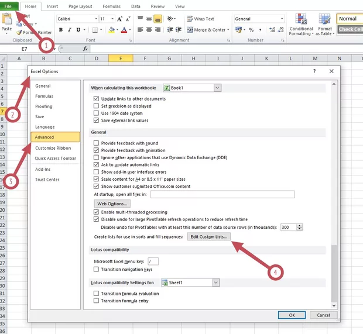363x334 pixels.
Task: Click the Decrease Decimal icon
Action: (x=281, y=30)
